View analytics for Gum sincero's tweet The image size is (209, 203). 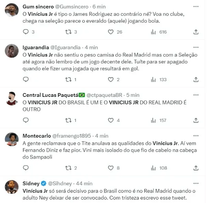point(153,32)
